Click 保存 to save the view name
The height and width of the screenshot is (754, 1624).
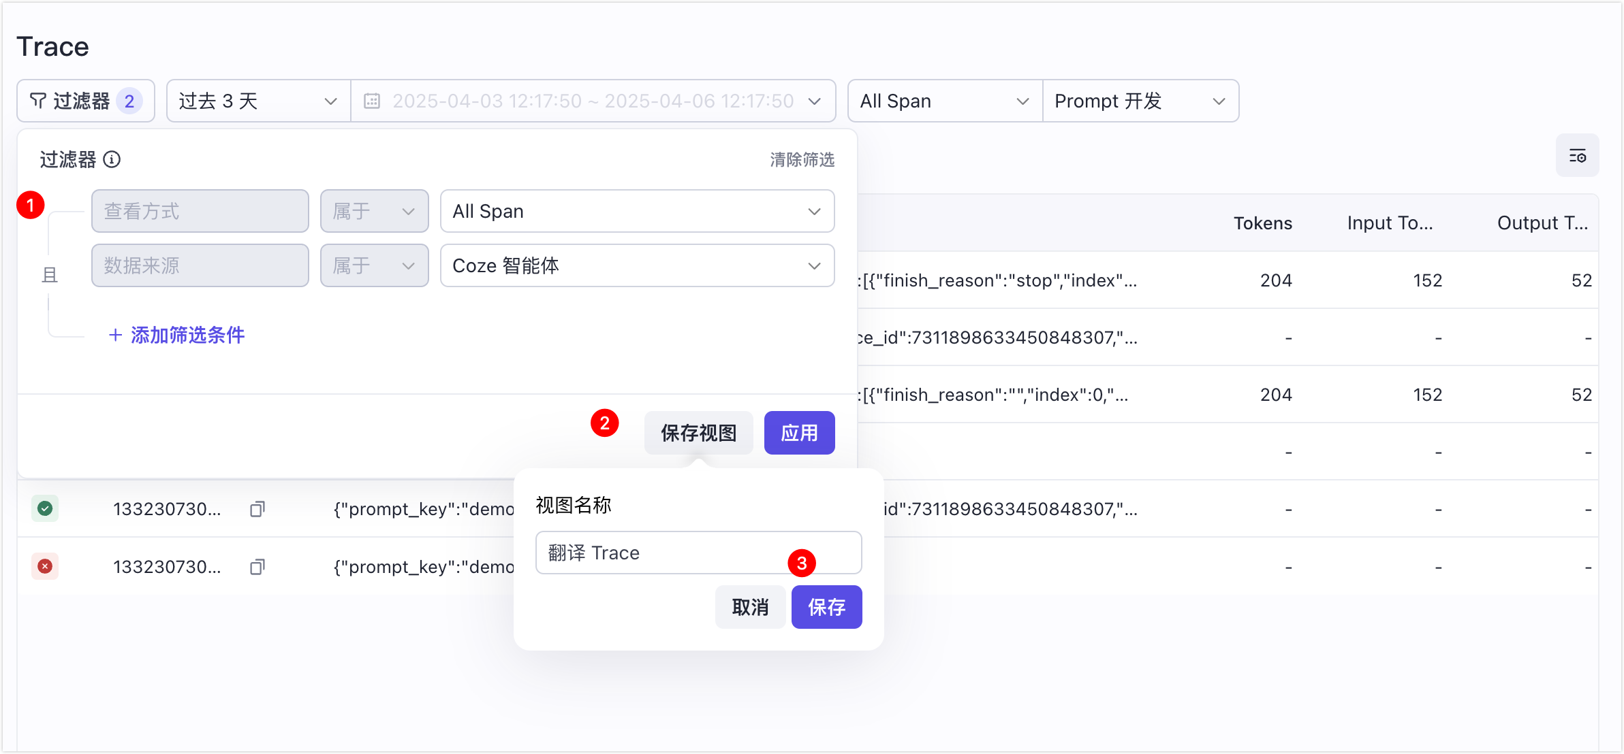[826, 607]
